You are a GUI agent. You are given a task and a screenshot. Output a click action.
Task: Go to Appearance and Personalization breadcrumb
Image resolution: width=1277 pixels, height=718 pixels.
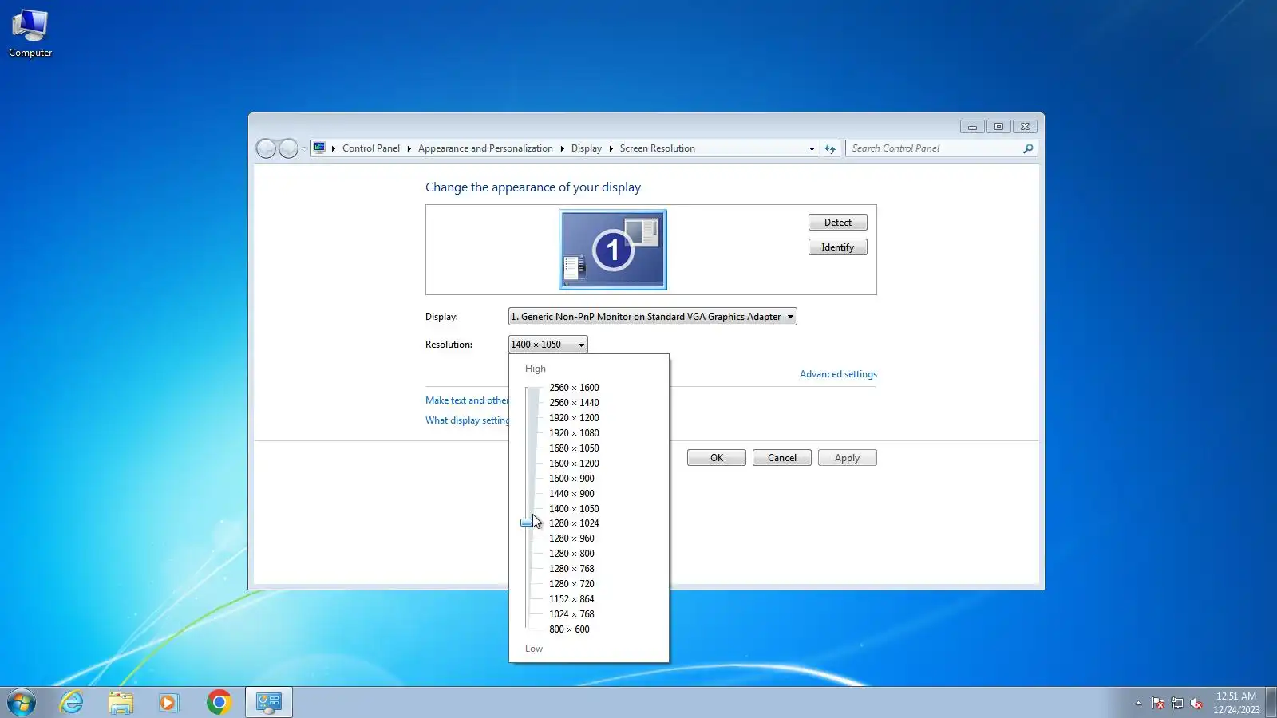(485, 148)
